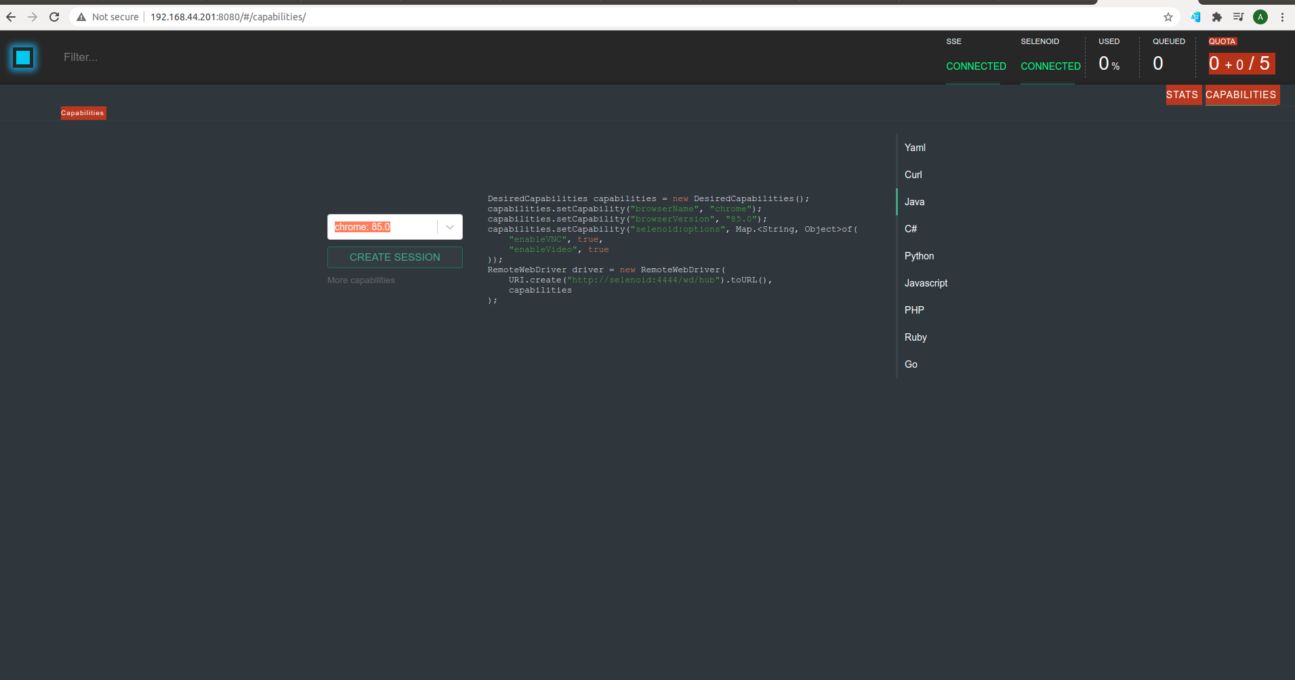
Task: Click the "browserName" capability code line
Action: [x=625, y=209]
